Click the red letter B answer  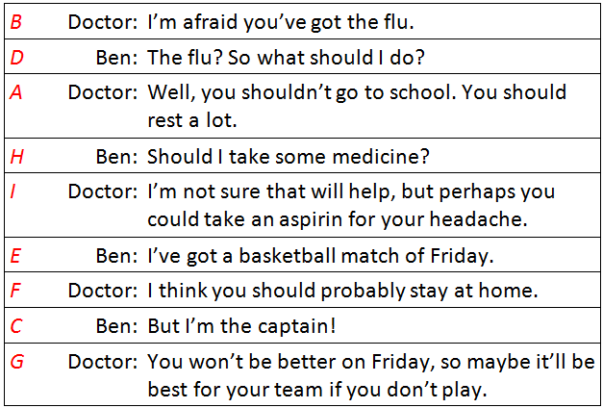pos(16,20)
